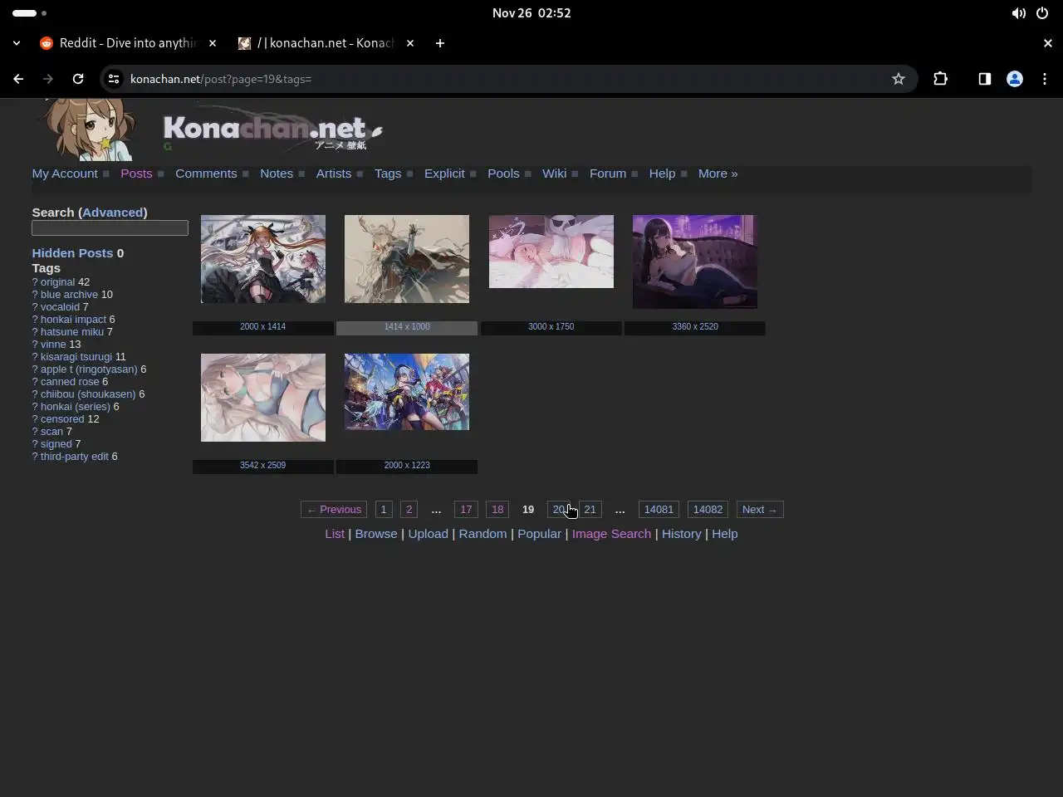1063x797 pixels.
Task: Expand submenu square next to Comments
Action: 246,174
